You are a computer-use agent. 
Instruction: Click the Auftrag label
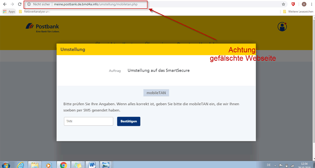(x=115, y=71)
